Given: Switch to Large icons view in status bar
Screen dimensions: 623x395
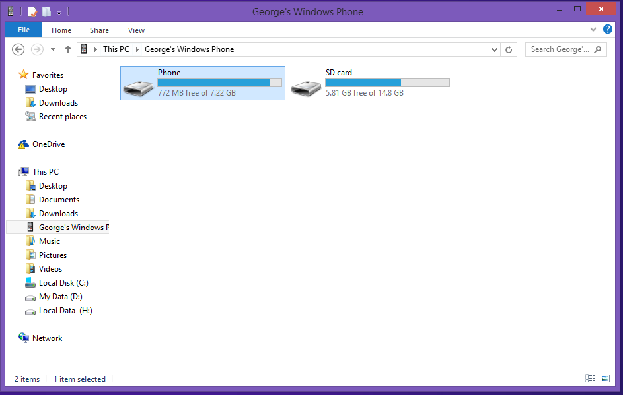Looking at the screenshot, I should point(605,379).
